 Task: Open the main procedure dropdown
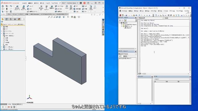189,18
